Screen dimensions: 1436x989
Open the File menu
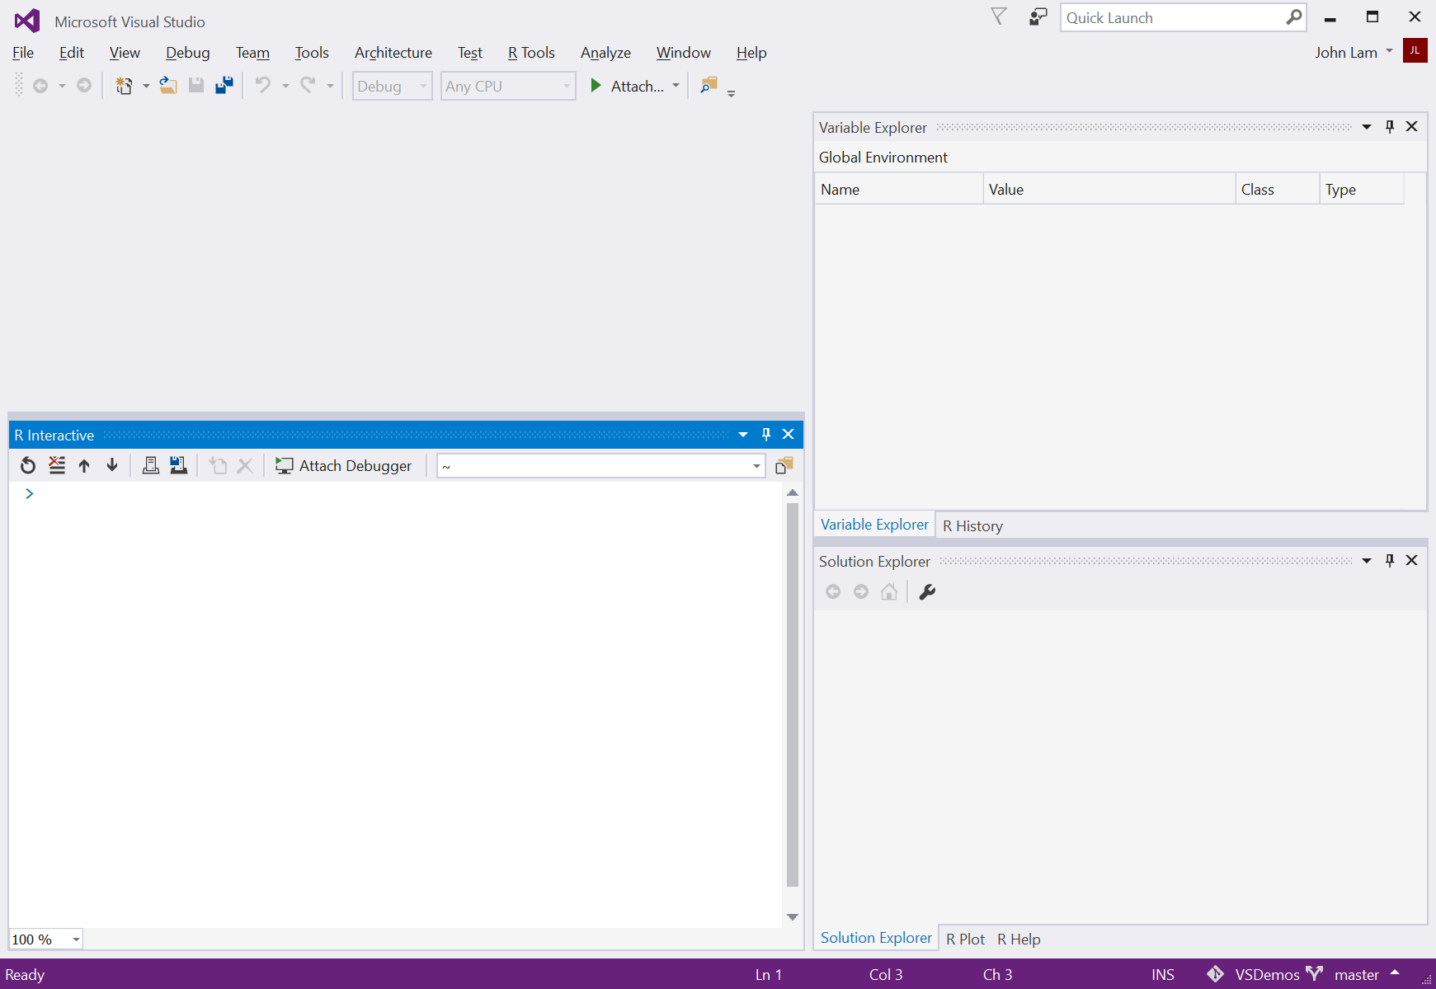[23, 53]
